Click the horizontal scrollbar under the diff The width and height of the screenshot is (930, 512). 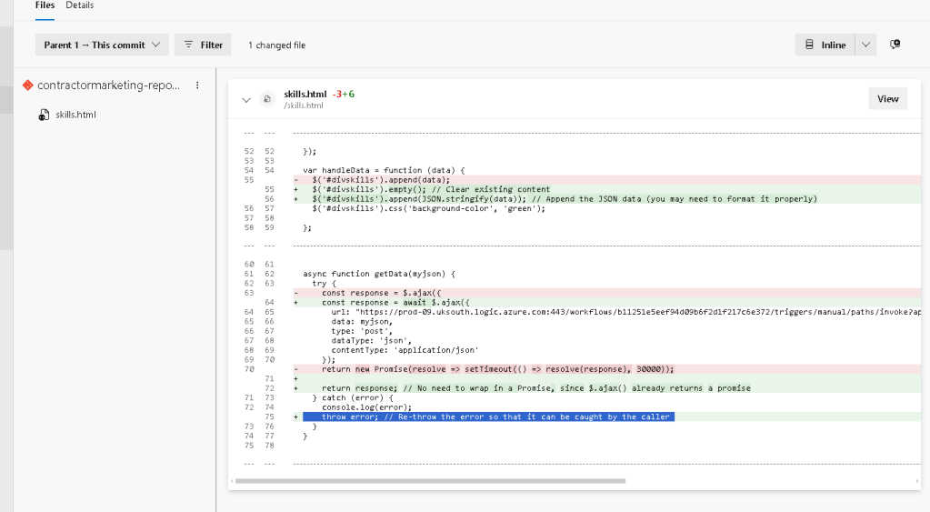tap(430, 481)
